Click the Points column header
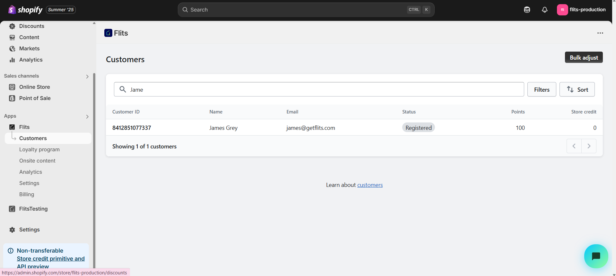The height and width of the screenshot is (276, 616). [518, 112]
